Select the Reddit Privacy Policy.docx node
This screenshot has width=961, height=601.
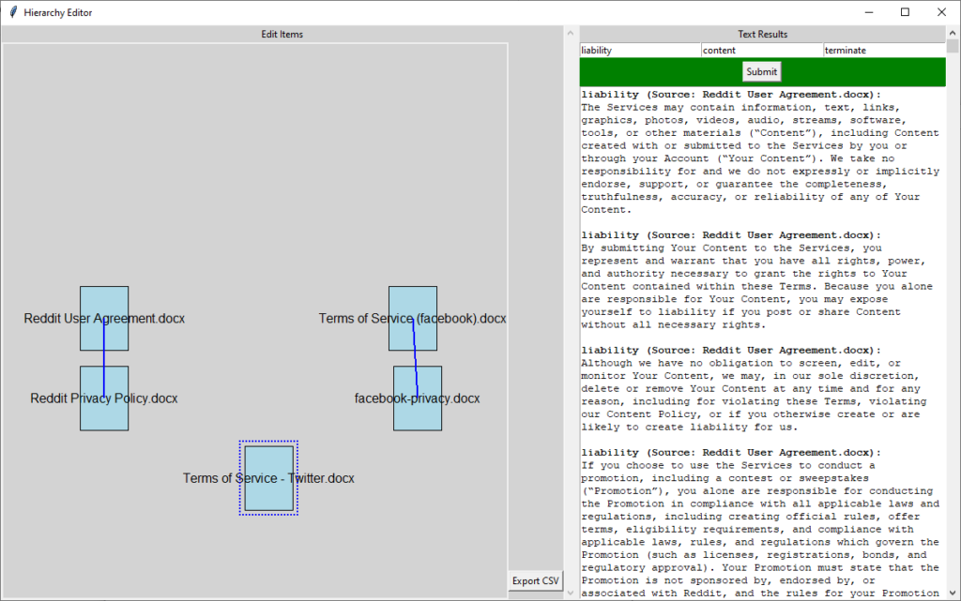(x=104, y=398)
